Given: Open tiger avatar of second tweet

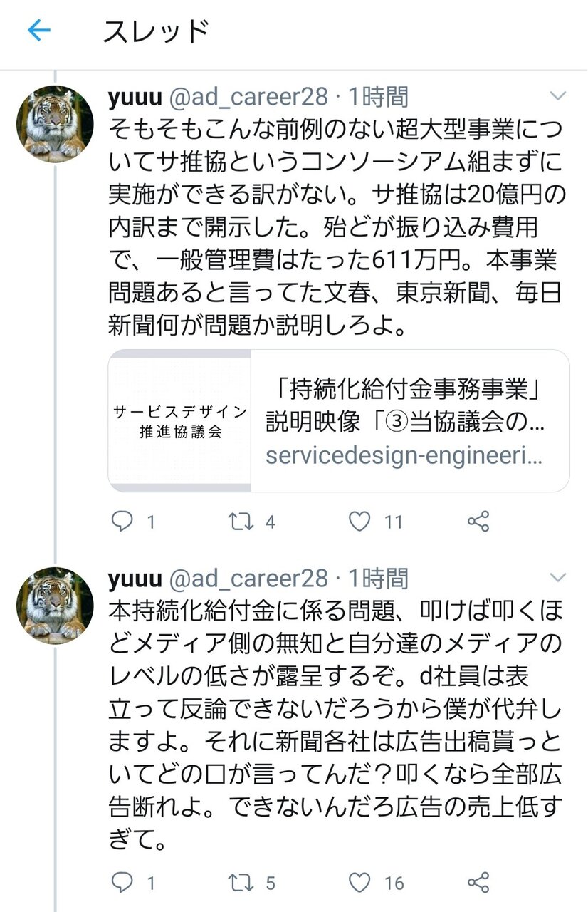Looking at the screenshot, I should pyautogui.click(x=55, y=606).
